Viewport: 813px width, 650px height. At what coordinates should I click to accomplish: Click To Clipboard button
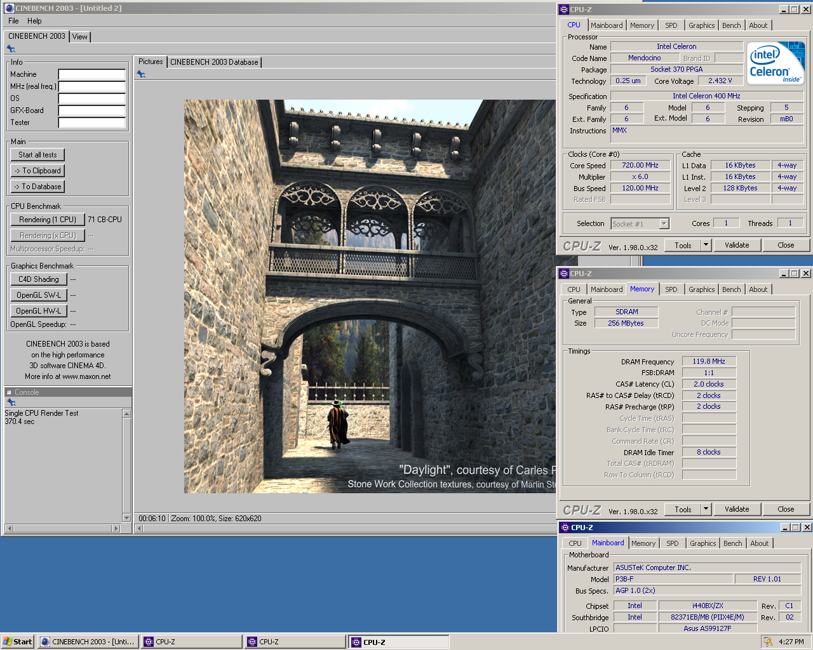(37, 171)
